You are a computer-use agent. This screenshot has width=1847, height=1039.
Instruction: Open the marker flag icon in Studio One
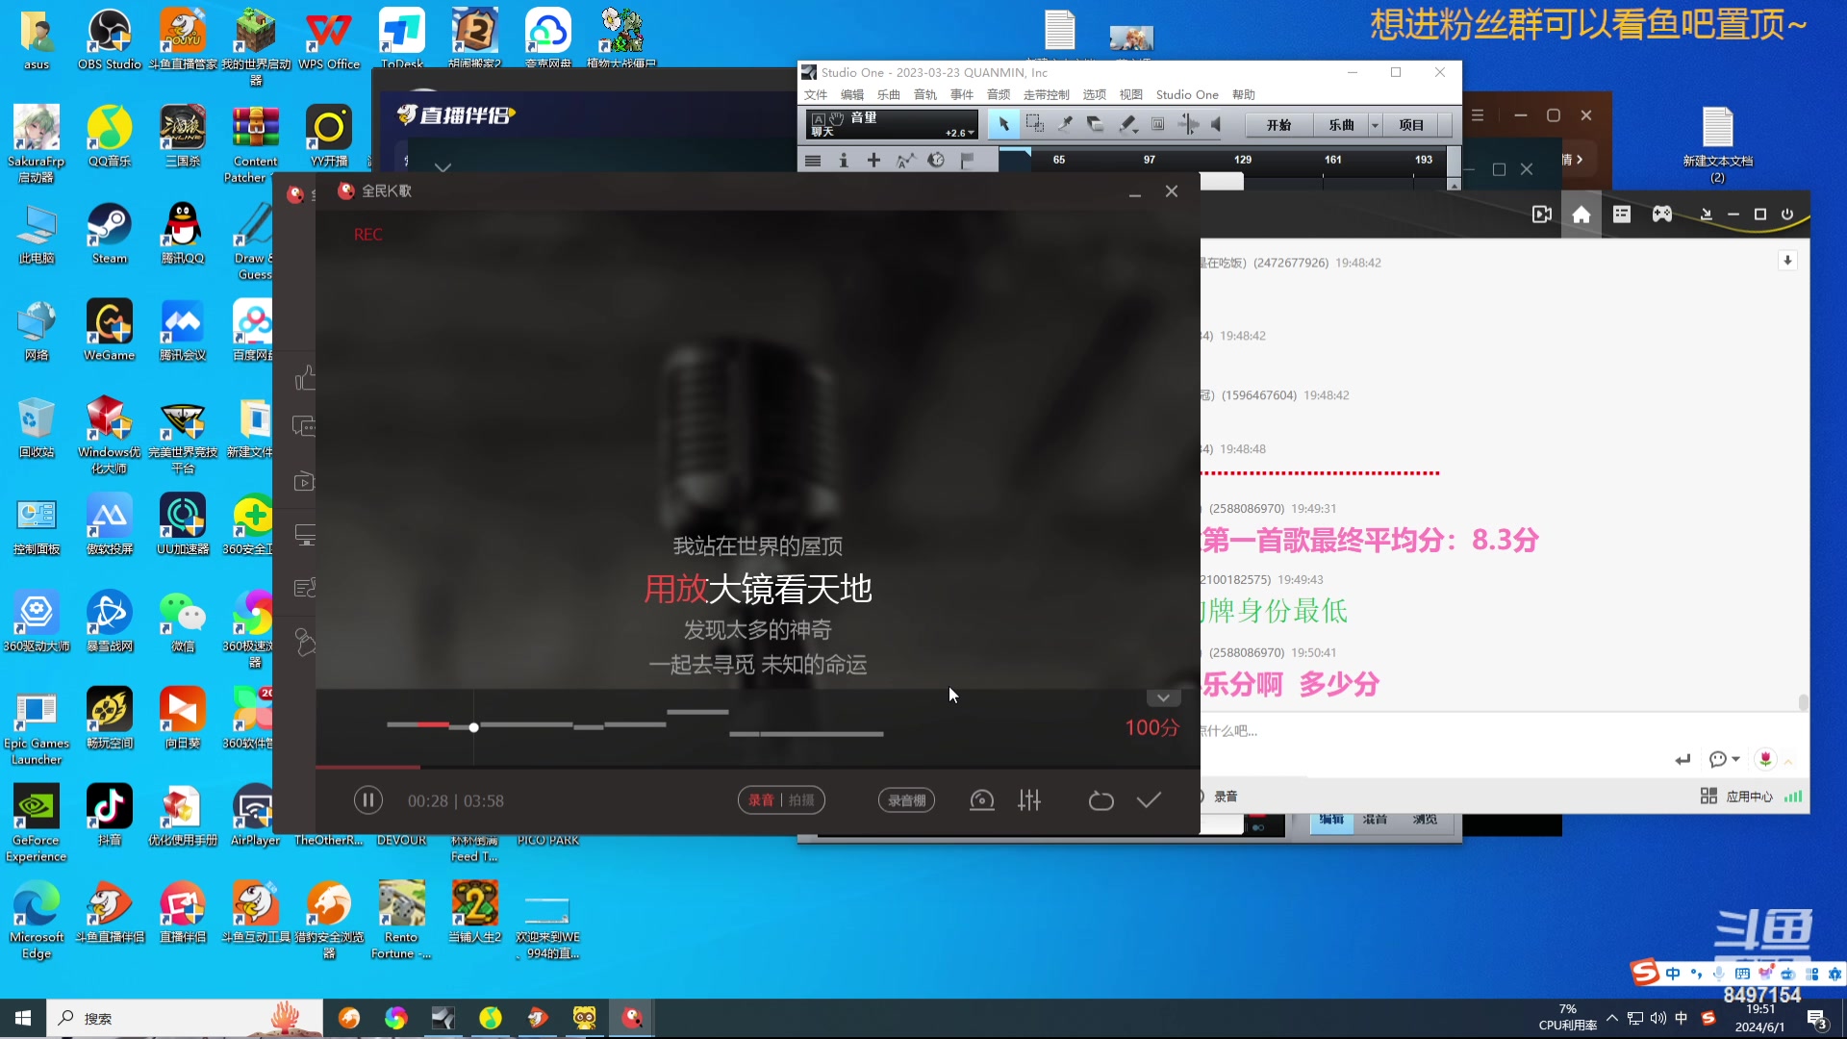click(967, 160)
